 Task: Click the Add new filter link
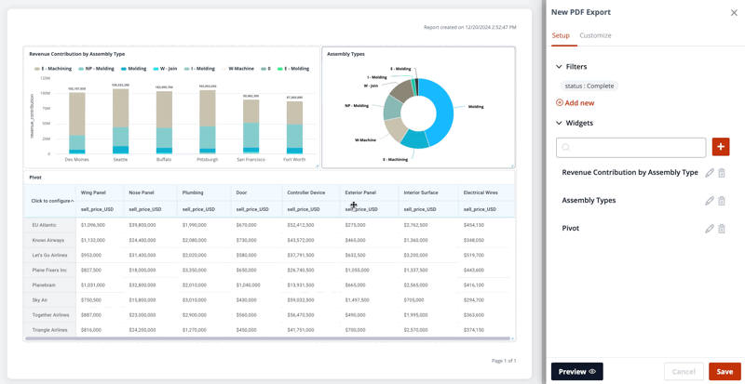(575, 103)
